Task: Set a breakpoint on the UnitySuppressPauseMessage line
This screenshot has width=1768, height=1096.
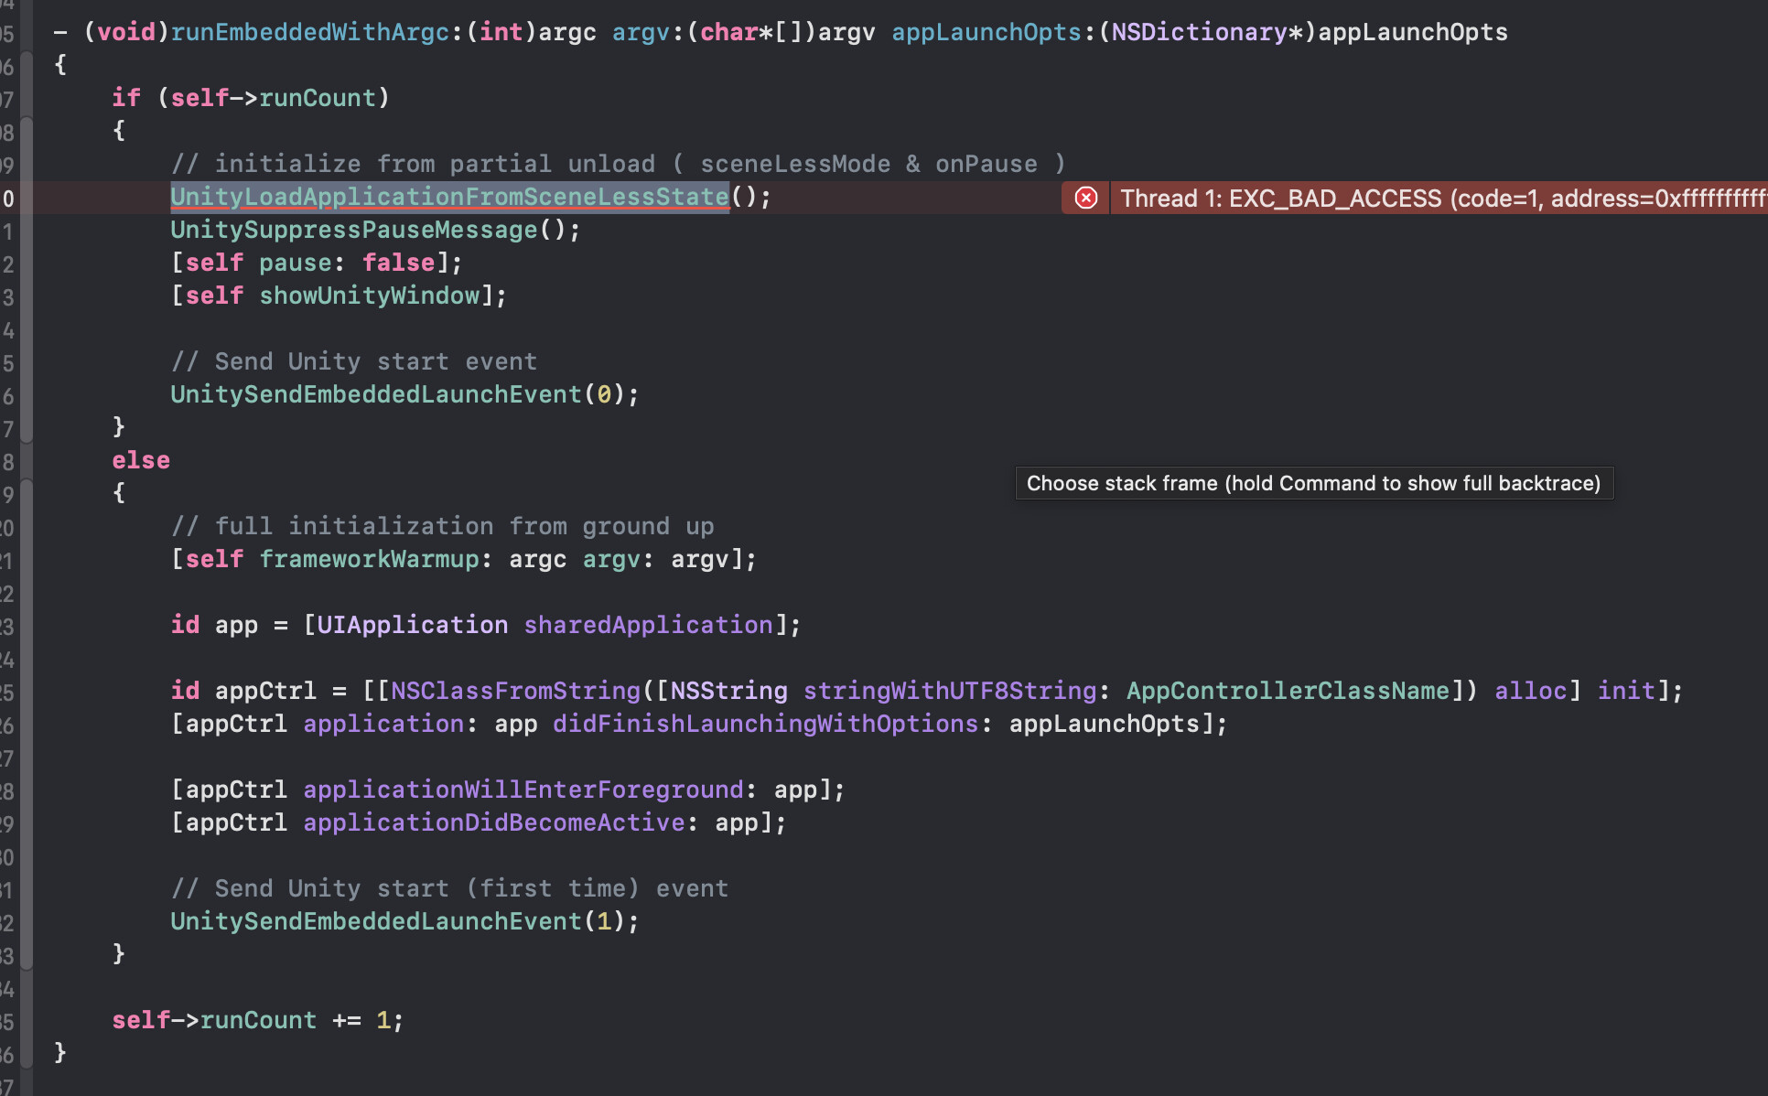Action: point(9,230)
